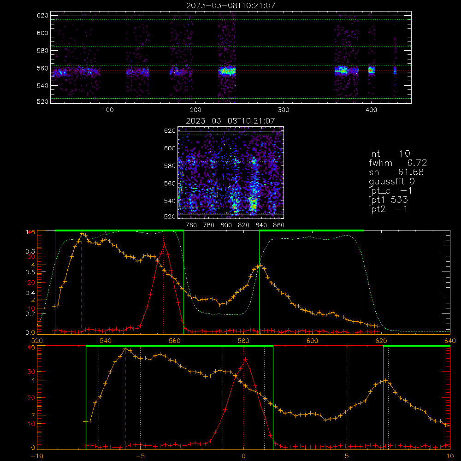
Task: Click the 200 label on top panel x-axis
Action: [x=195, y=110]
